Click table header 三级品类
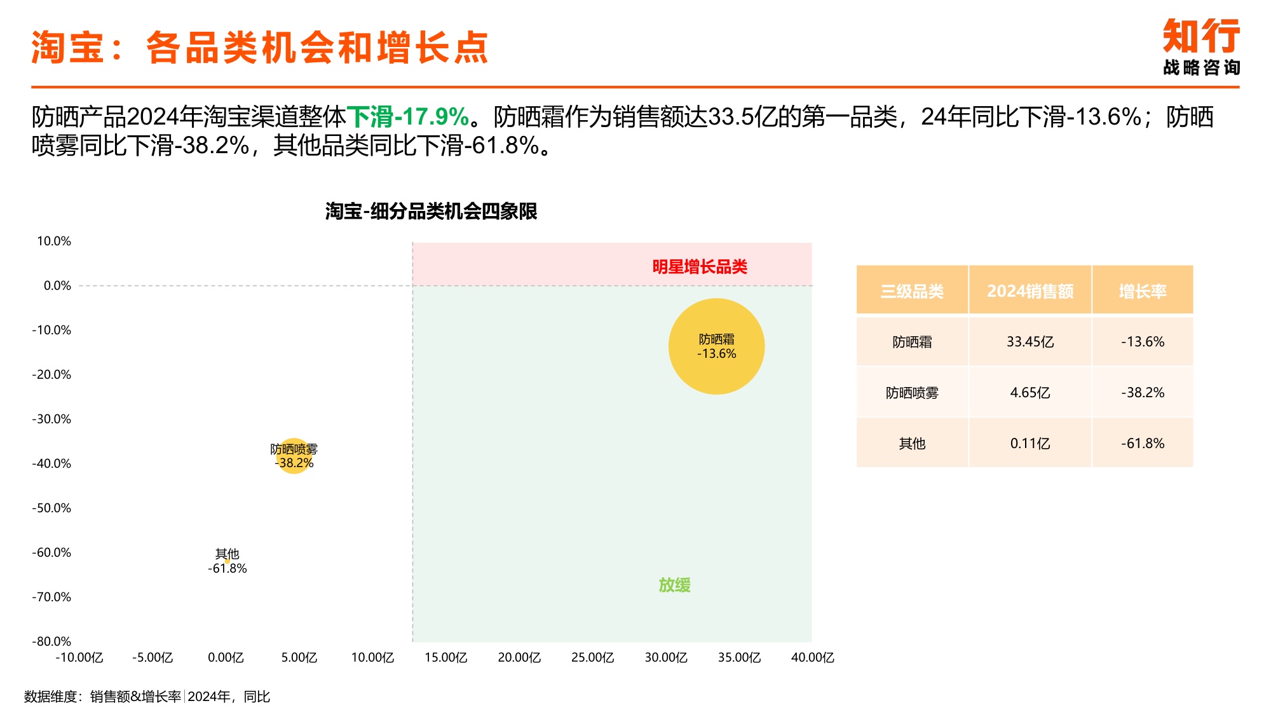Screen dimensions: 1271x715 pos(912,291)
